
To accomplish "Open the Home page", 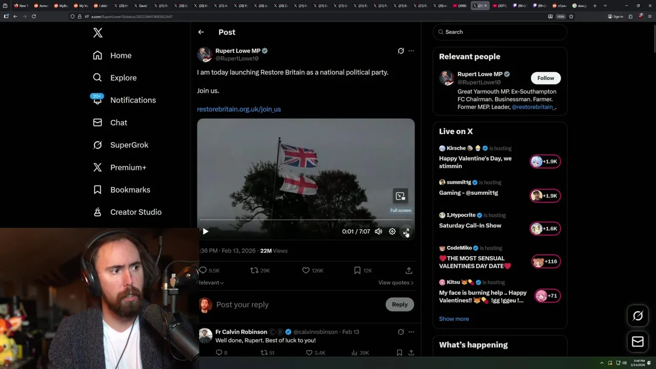I will [112, 55].
